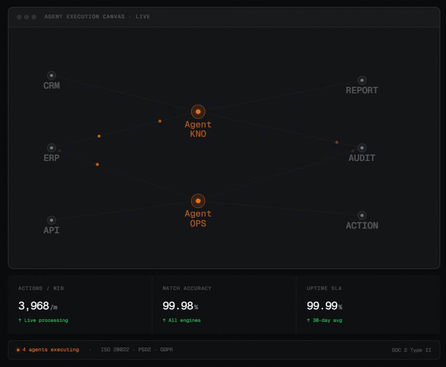Click the API label
Image resolution: width=446 pixels, height=367 pixels.
tap(51, 230)
